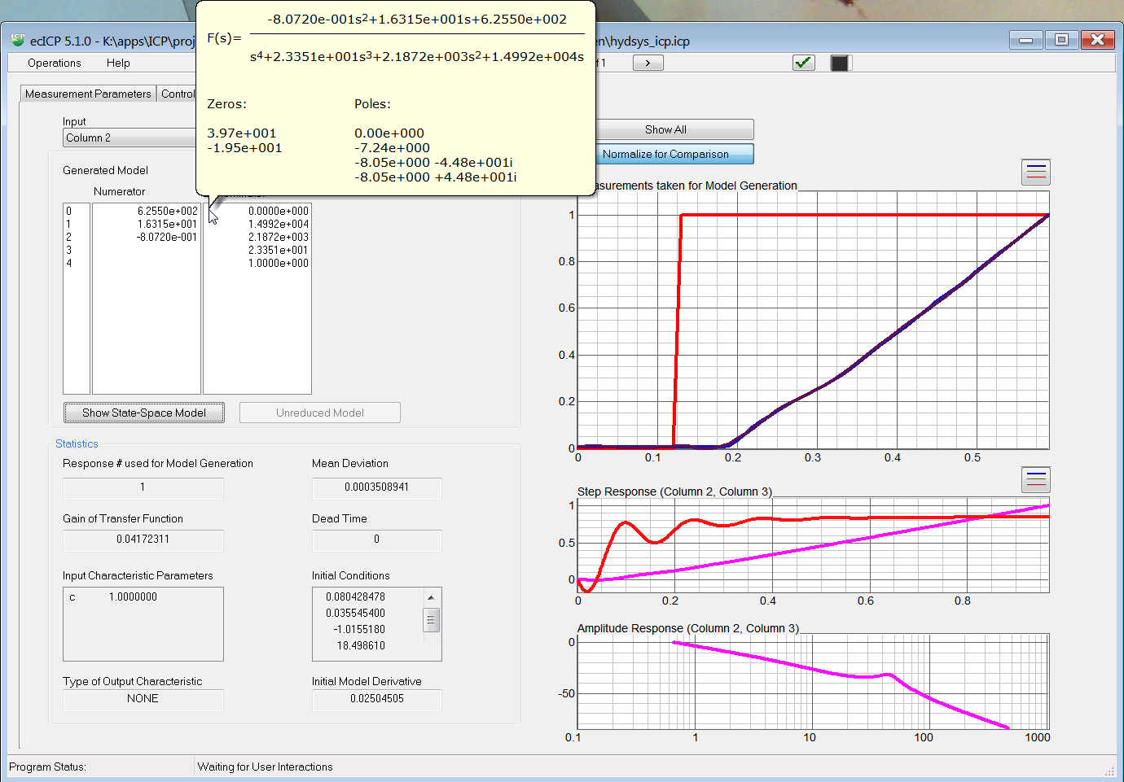Maximize the ecICP window
The image size is (1124, 782).
[1061, 40]
